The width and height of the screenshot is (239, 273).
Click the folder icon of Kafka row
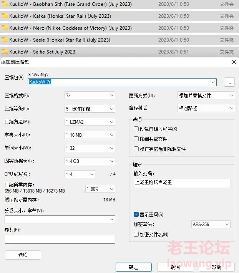tap(5, 16)
